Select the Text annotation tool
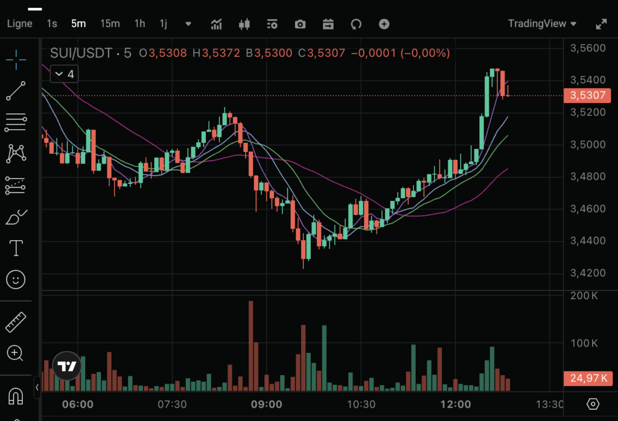Image resolution: width=618 pixels, height=421 pixels. click(x=16, y=248)
